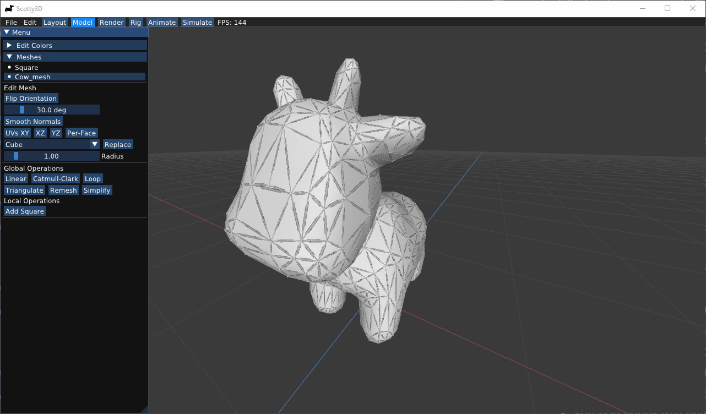This screenshot has height=414, width=706.
Task: Minimize the Scotty3D window
Action: pyautogui.click(x=642, y=8)
